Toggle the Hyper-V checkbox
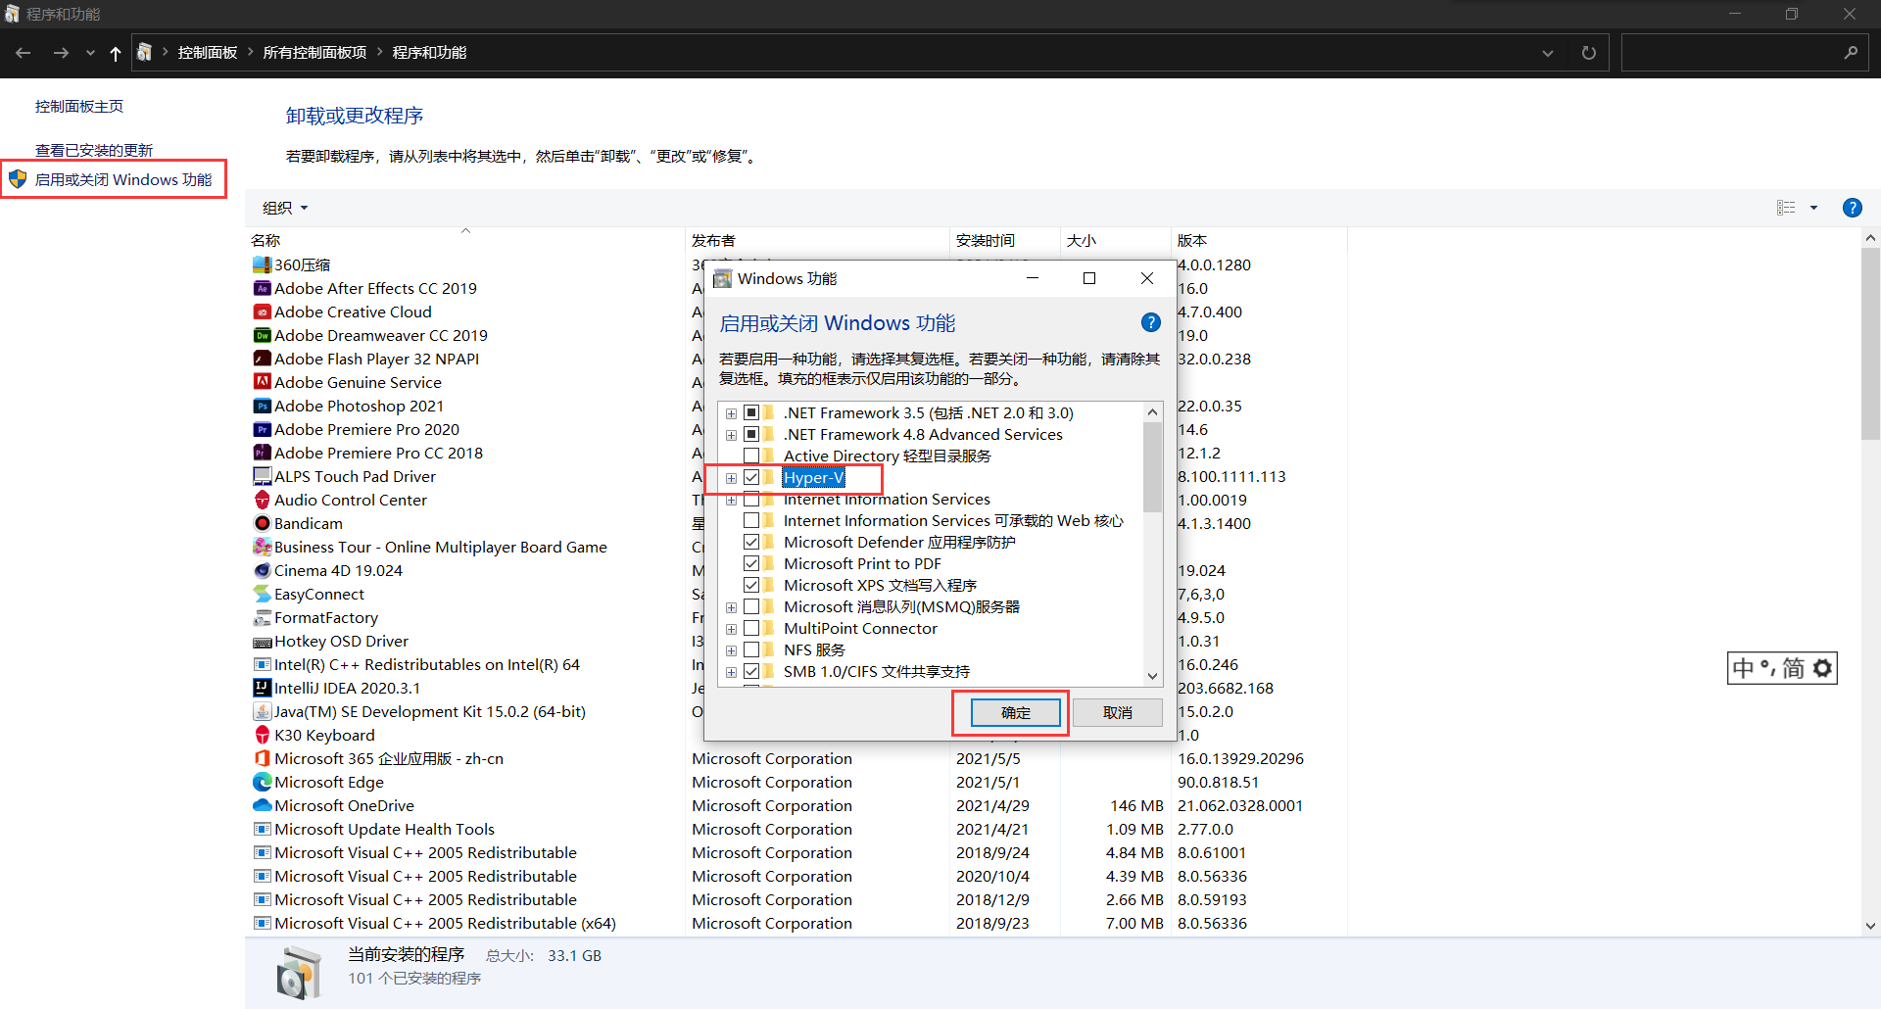1881x1009 pixels. pos(751,477)
